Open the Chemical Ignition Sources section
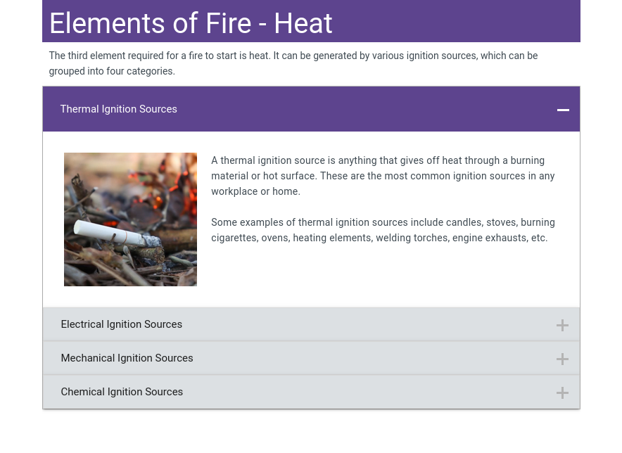Screen dimensions: 622x453 pos(122,392)
